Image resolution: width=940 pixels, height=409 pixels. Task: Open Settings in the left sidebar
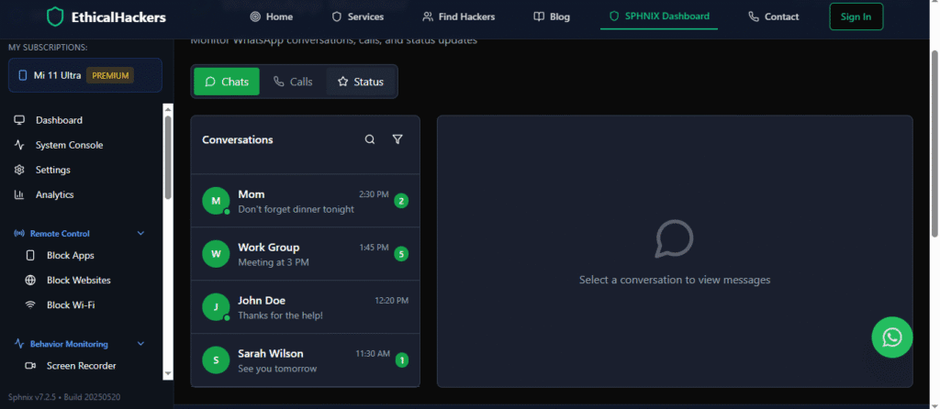pos(52,170)
